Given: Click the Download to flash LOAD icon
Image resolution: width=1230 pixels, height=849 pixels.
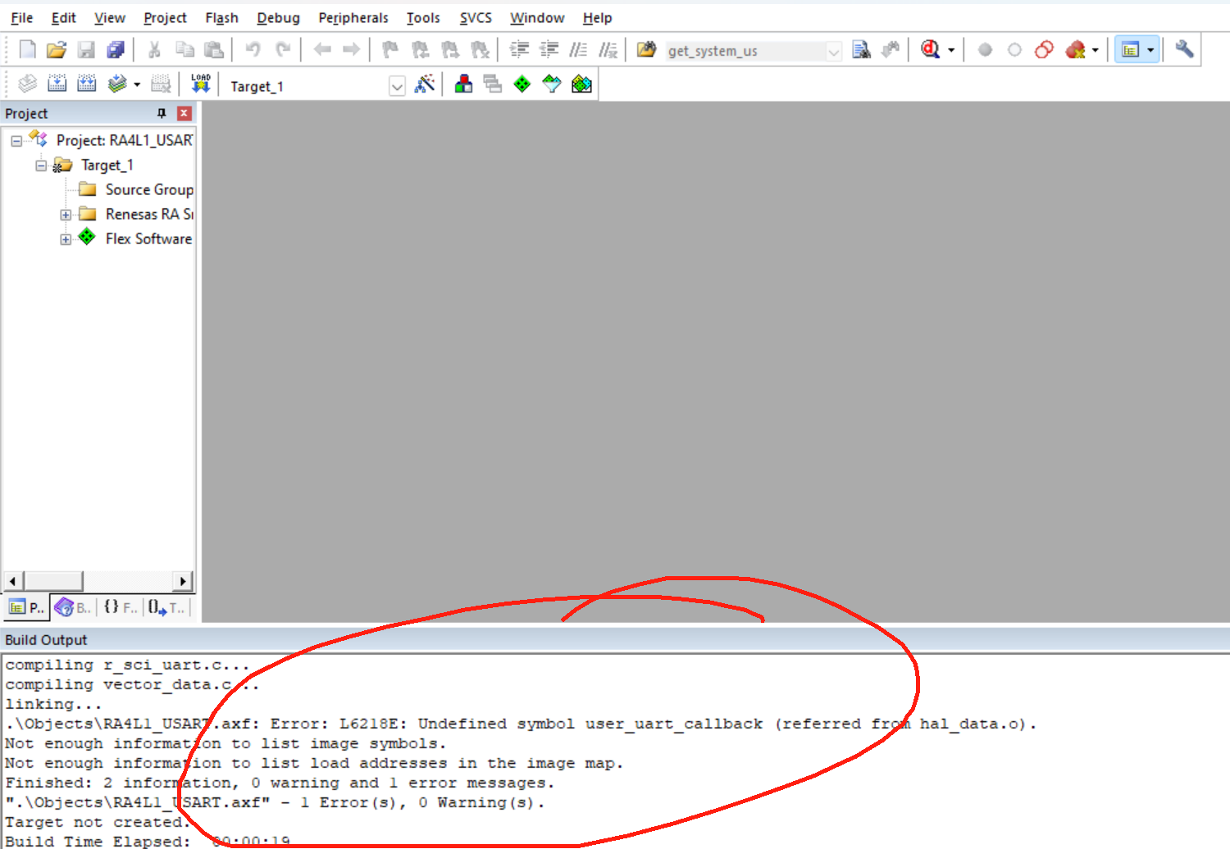Looking at the screenshot, I should click(201, 84).
